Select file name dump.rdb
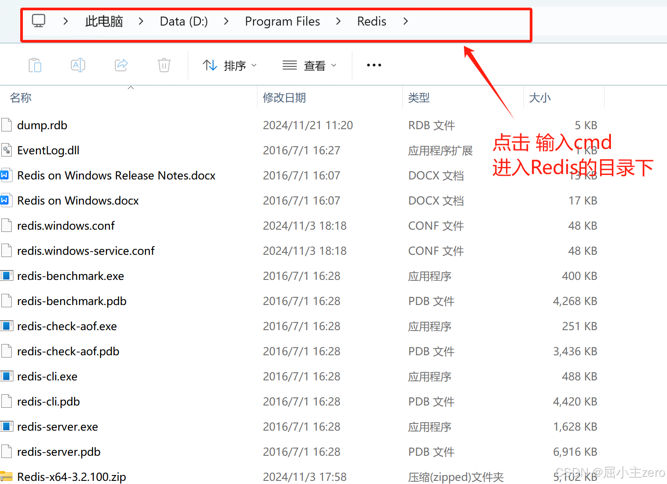 pyautogui.click(x=42, y=125)
